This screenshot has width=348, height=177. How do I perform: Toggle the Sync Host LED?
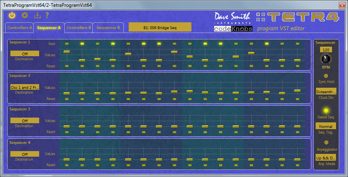coord(326,76)
